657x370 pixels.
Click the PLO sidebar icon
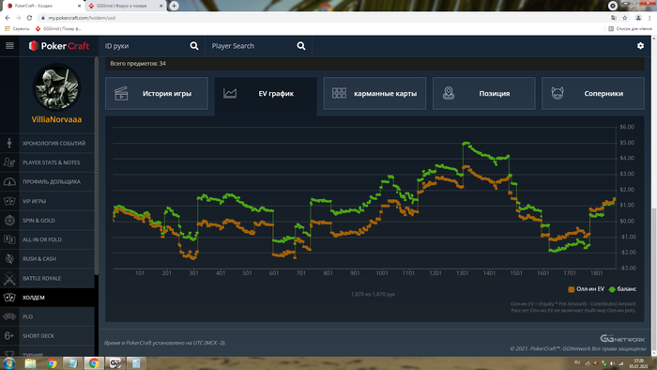(x=9, y=316)
